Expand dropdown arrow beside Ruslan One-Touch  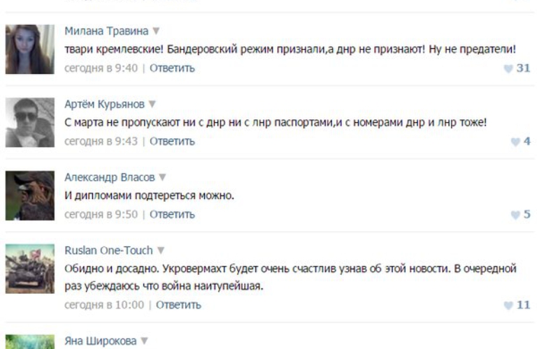pos(160,251)
